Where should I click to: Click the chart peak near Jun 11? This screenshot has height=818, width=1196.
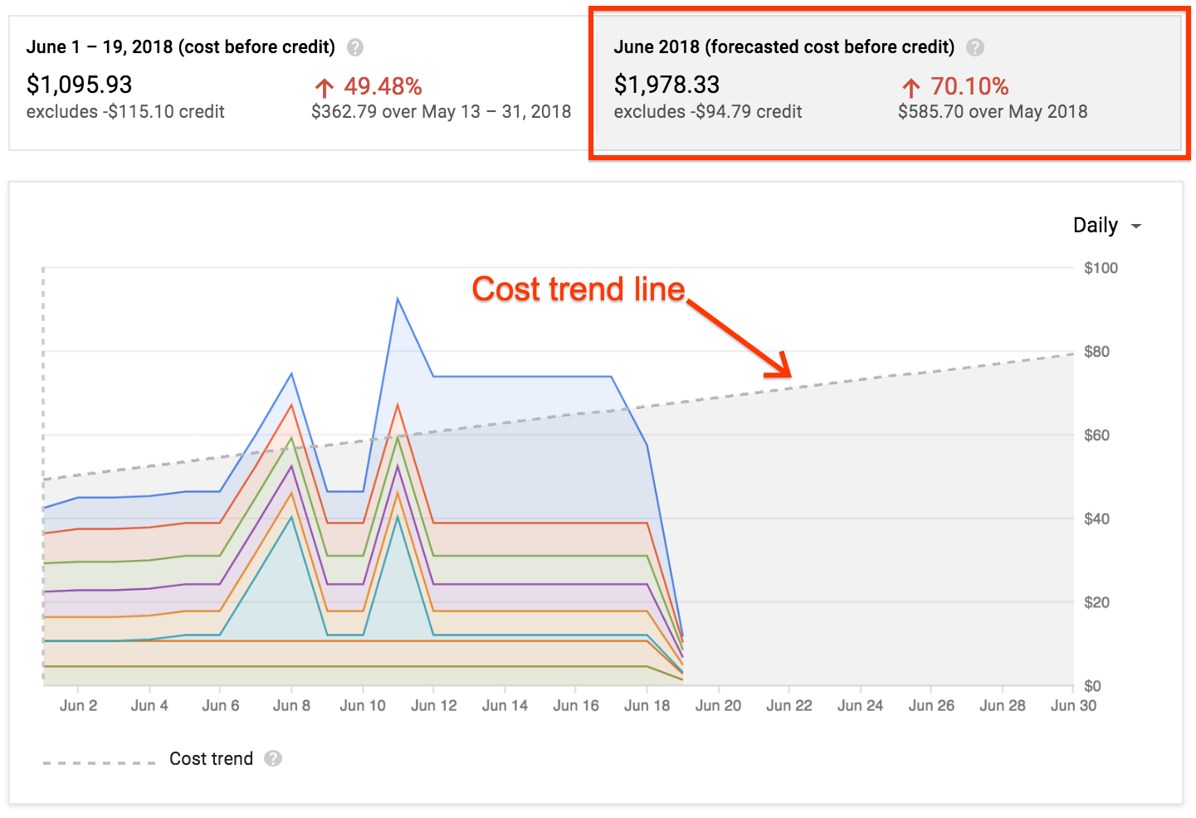click(x=398, y=299)
